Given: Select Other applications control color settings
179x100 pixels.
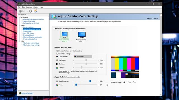Looking at the screenshot, I should tap(57, 51).
